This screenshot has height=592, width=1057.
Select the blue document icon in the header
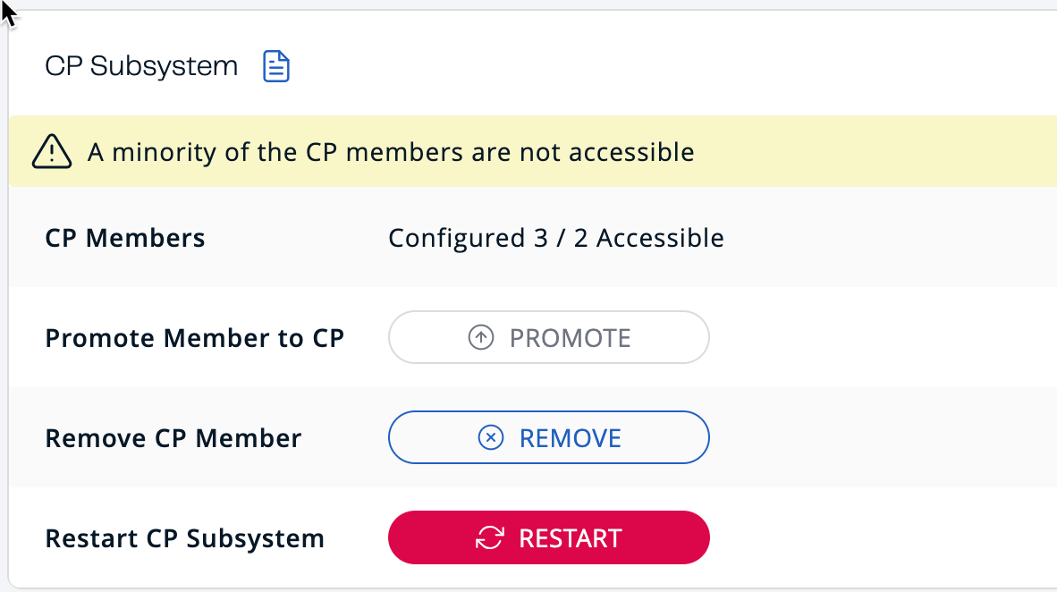click(275, 65)
